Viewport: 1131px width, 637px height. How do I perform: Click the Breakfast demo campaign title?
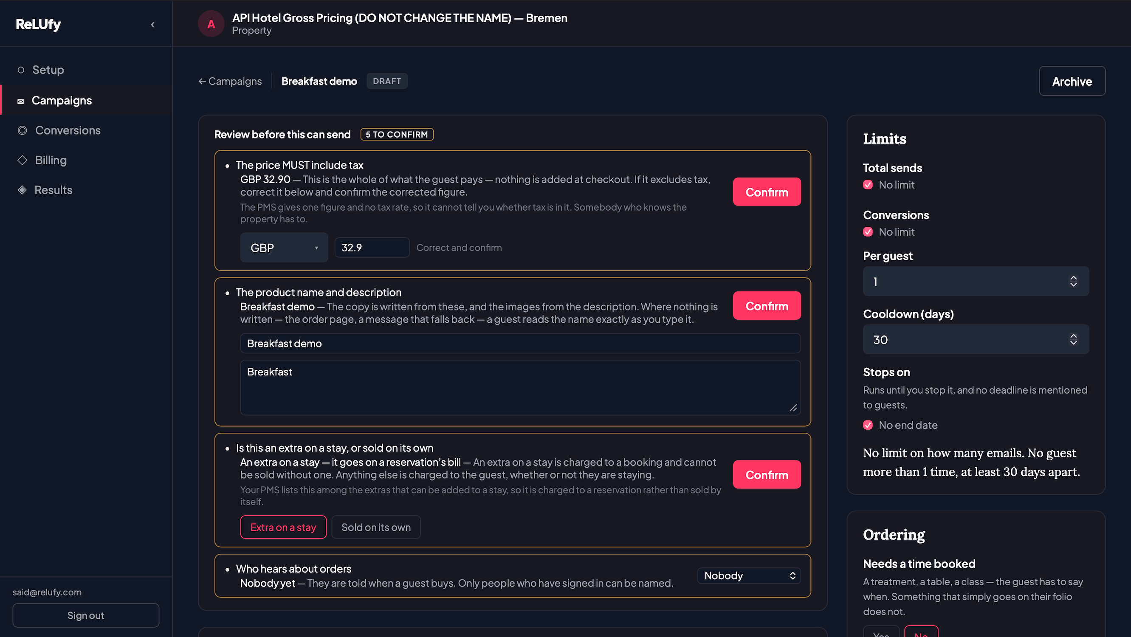pyautogui.click(x=319, y=81)
